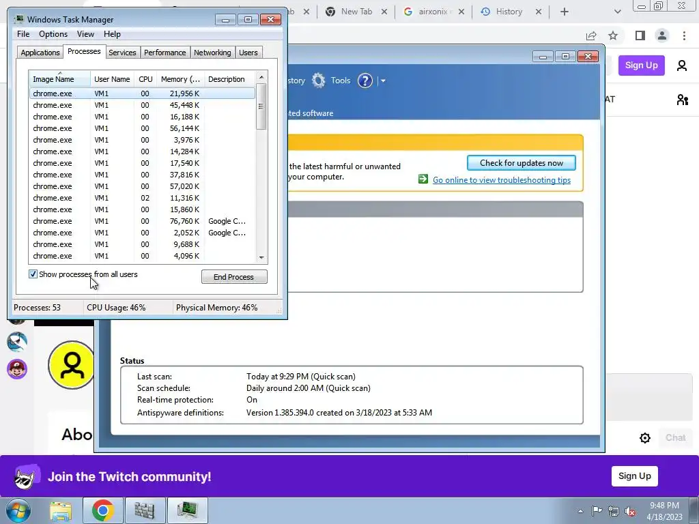Bookmark this page with the star icon
Image resolution: width=699 pixels, height=524 pixels.
[613, 35]
